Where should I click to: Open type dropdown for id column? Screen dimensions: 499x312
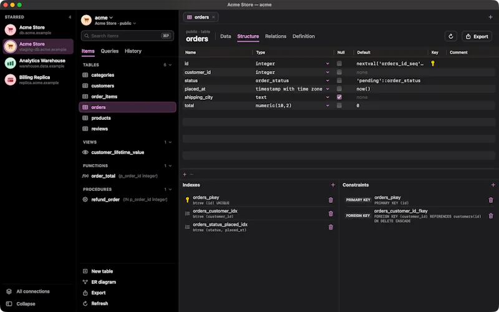tap(327, 64)
